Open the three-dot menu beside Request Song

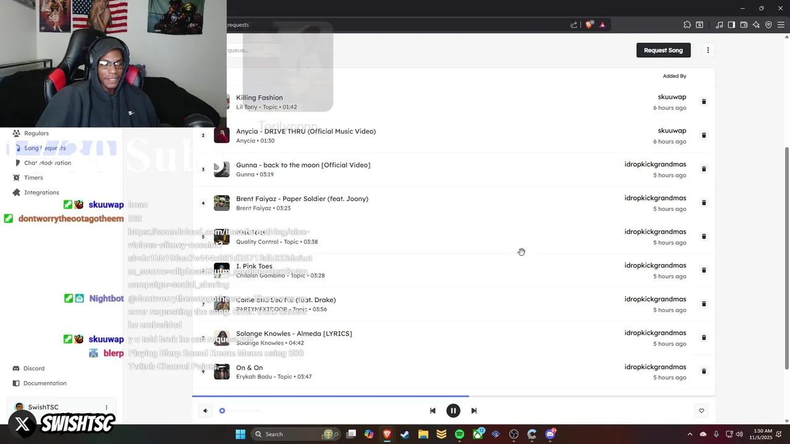click(708, 50)
